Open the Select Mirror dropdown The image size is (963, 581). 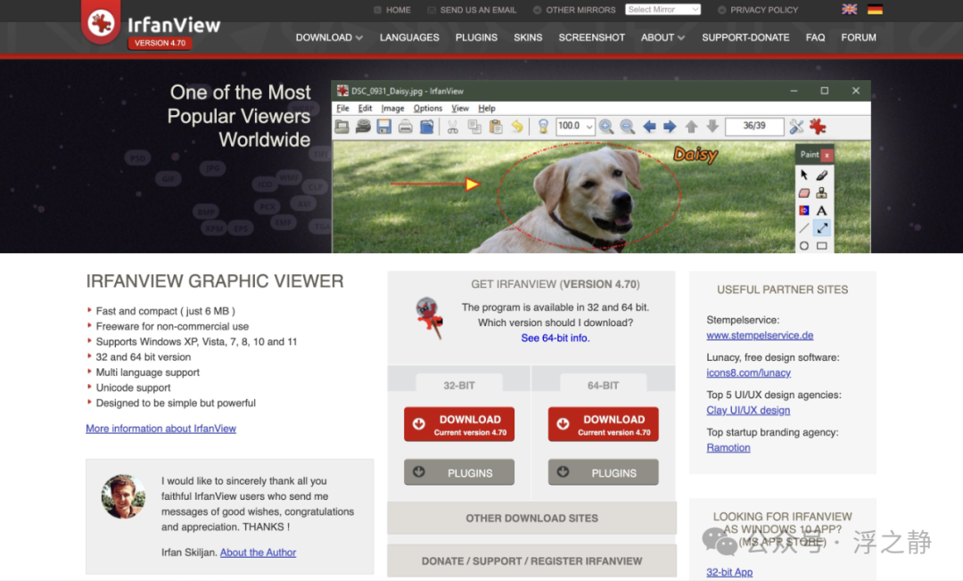663,9
